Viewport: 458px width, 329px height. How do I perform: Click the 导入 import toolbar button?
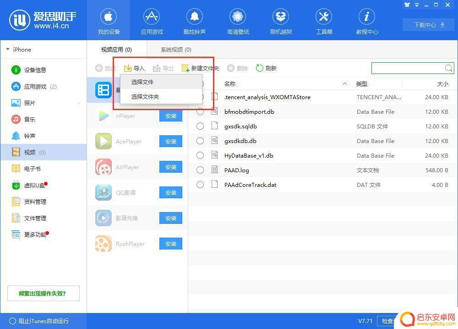(134, 68)
